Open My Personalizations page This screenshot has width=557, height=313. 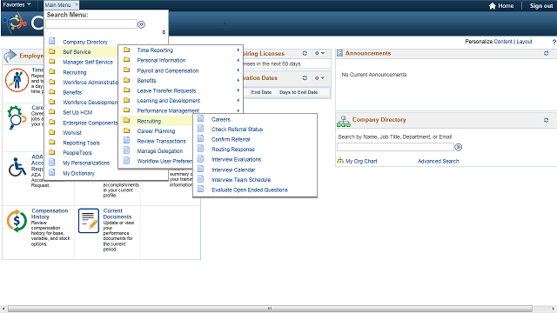[86, 163]
